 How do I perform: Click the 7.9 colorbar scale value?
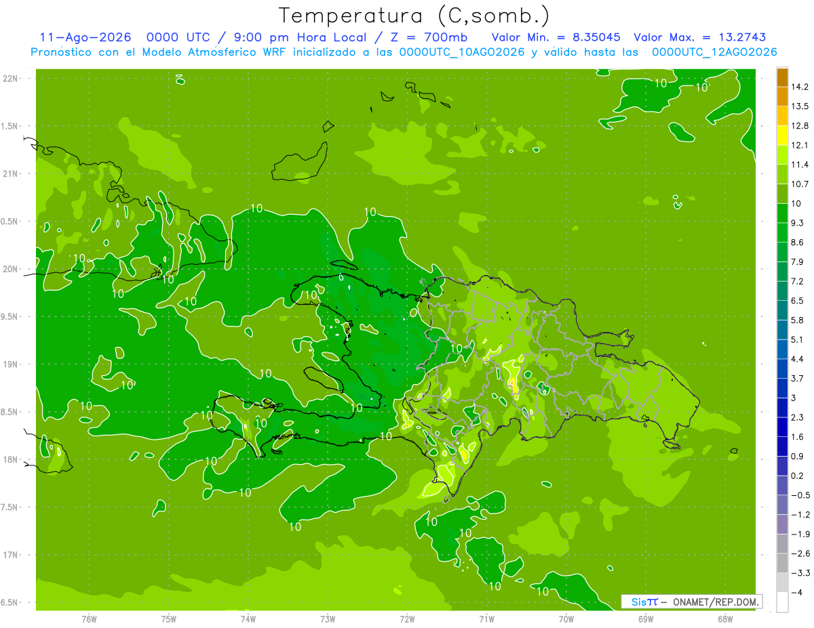(x=798, y=261)
